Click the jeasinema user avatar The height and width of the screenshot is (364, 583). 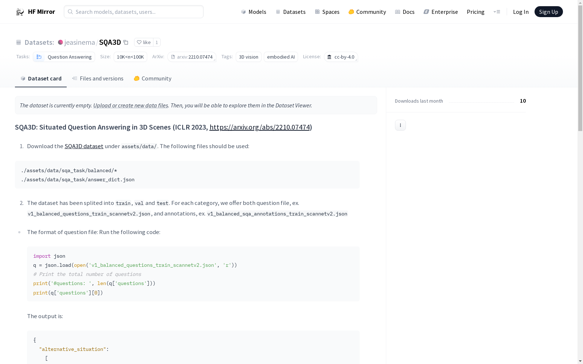coord(60,43)
